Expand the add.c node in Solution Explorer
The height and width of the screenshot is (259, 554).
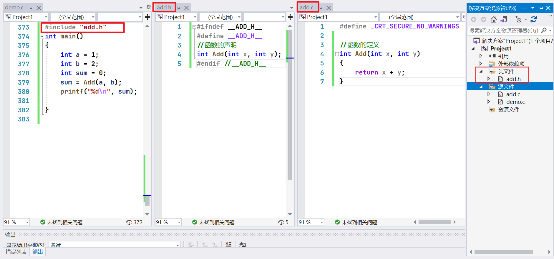point(489,94)
